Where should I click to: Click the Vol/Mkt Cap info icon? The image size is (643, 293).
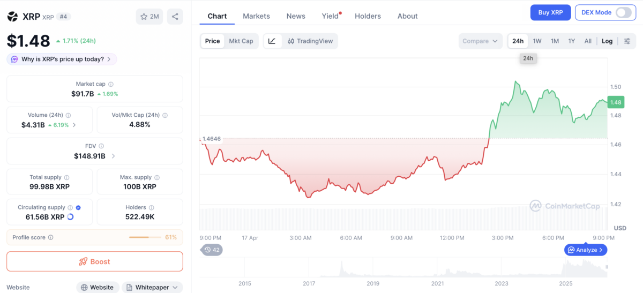(165, 115)
